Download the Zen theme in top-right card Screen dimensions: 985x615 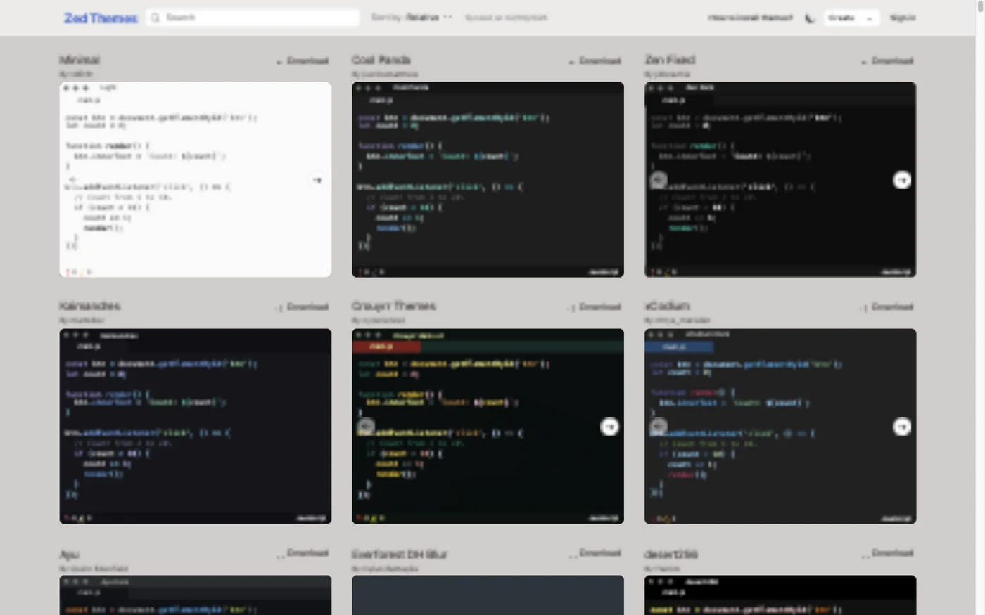point(888,60)
